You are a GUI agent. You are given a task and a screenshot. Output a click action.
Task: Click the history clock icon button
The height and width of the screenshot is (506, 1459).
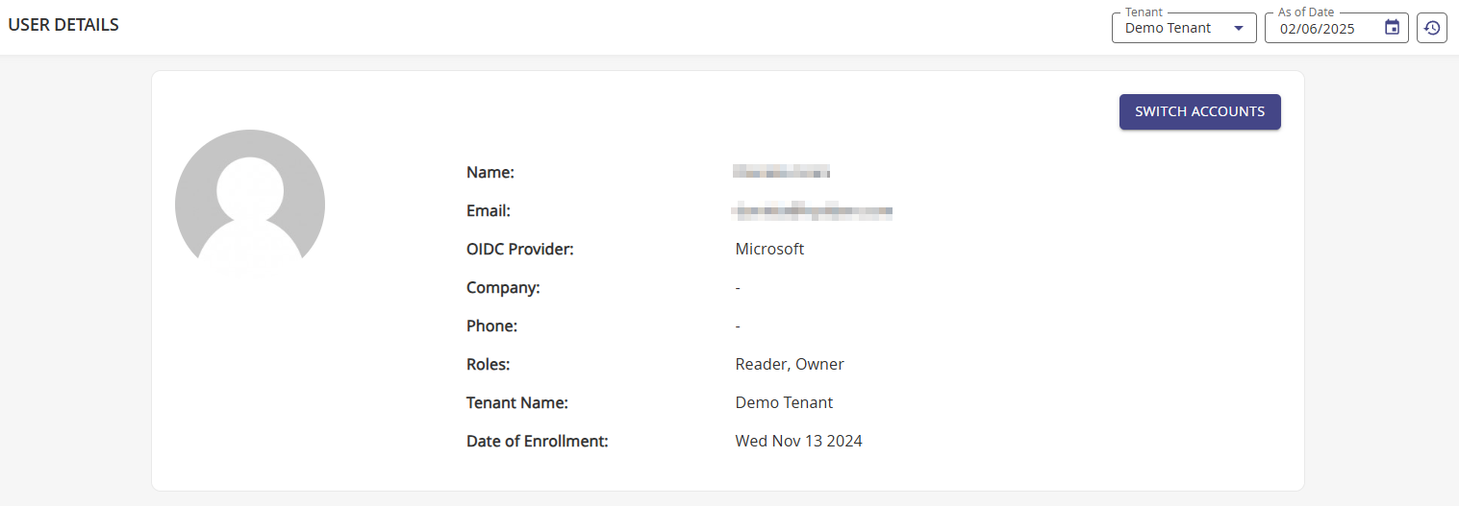click(x=1432, y=28)
